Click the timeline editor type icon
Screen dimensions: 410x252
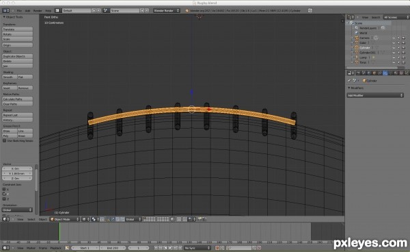[5, 248]
